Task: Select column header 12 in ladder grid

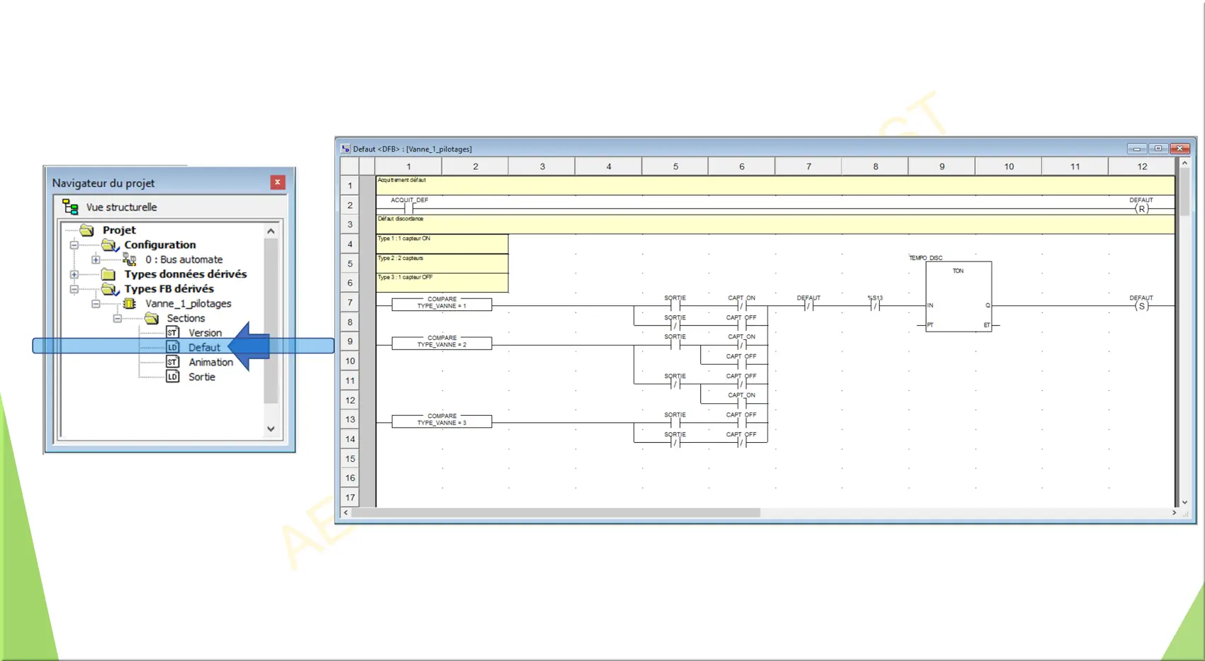Action: coord(1142,166)
